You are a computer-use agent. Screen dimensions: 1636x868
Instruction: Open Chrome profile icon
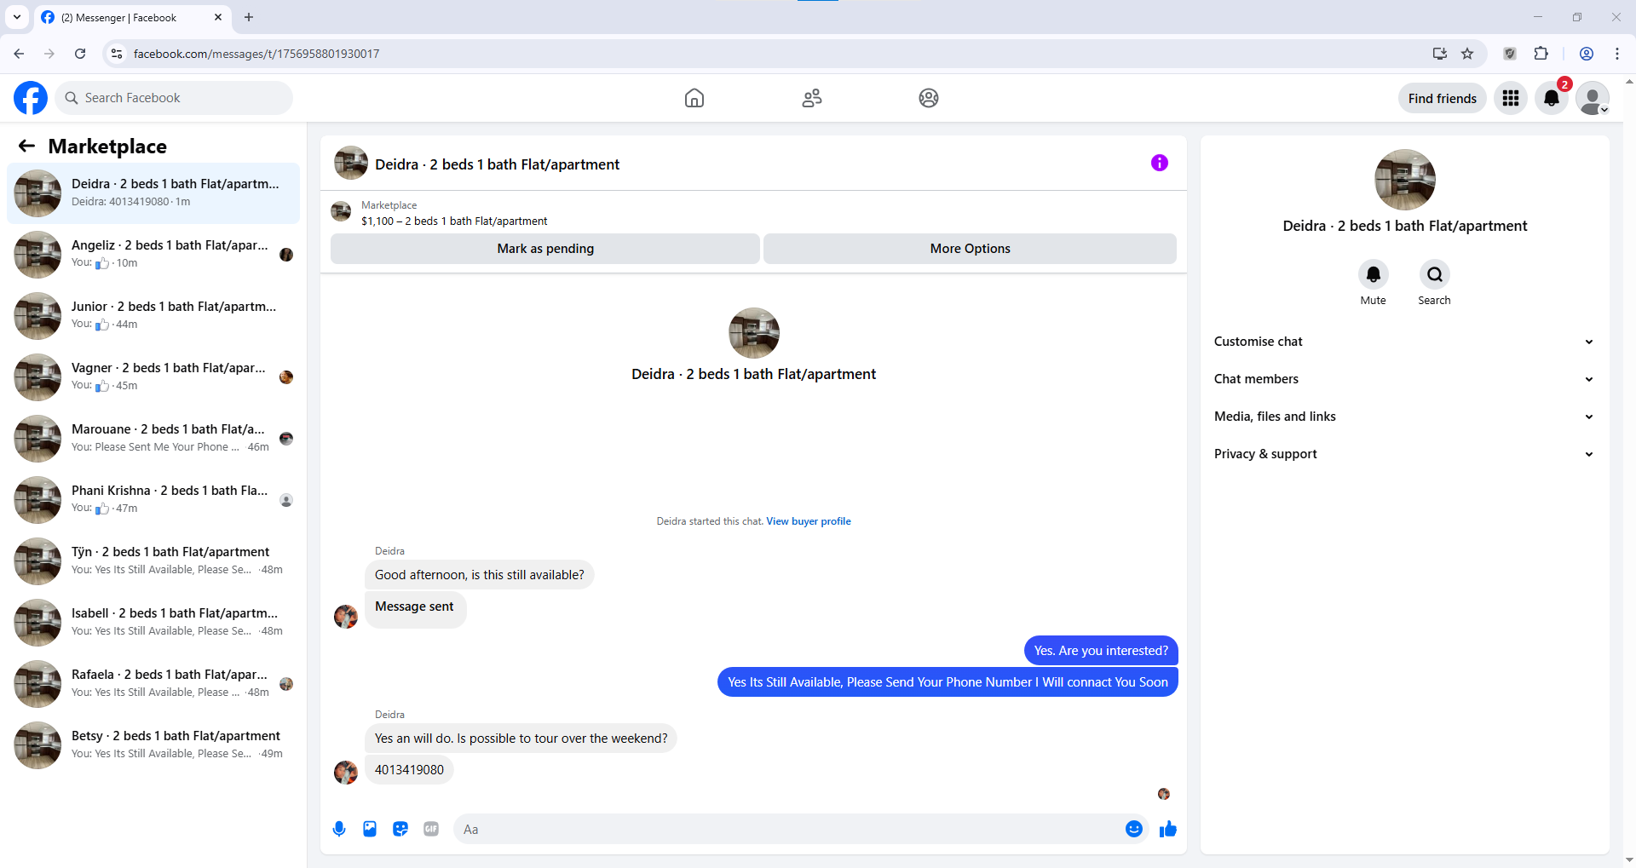click(1587, 54)
